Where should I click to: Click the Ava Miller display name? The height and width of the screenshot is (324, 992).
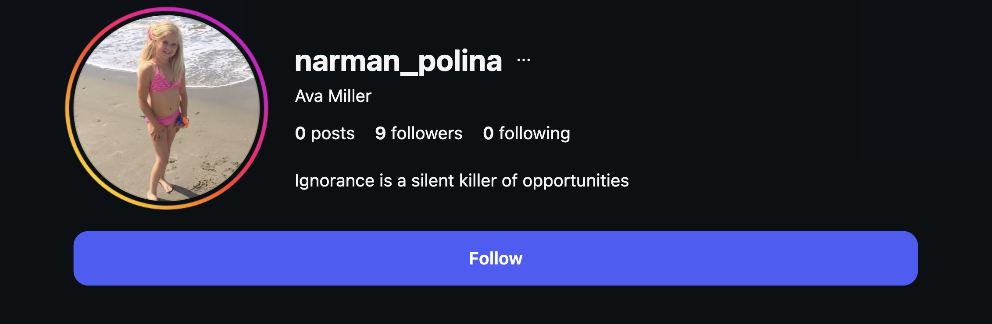click(x=333, y=96)
